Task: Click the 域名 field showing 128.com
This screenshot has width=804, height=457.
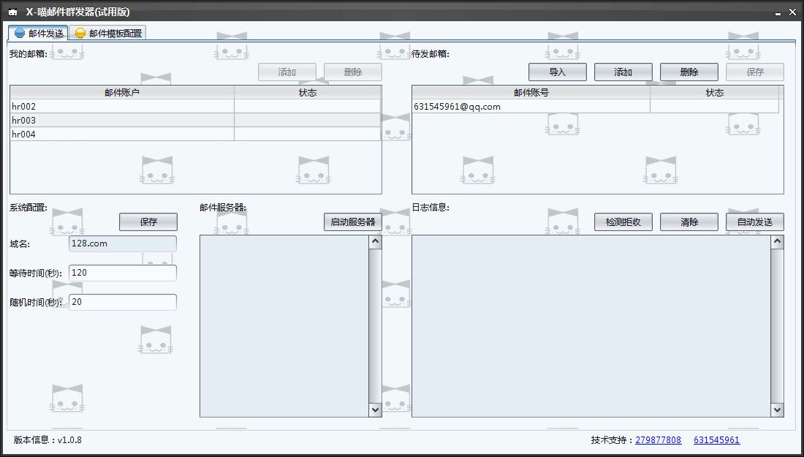Action: coord(122,243)
